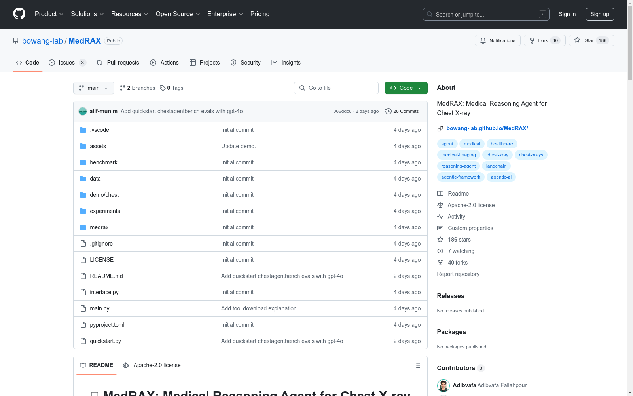Click the fork icon beside 40 forks

pos(440,263)
